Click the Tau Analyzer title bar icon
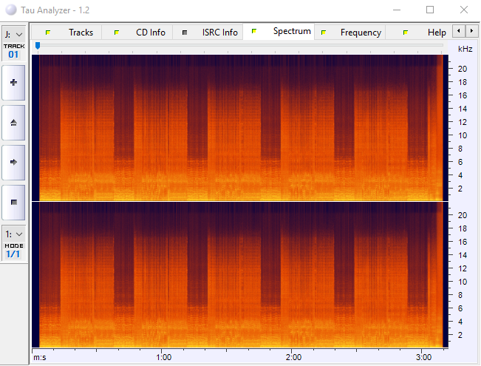 pyautogui.click(x=10, y=10)
